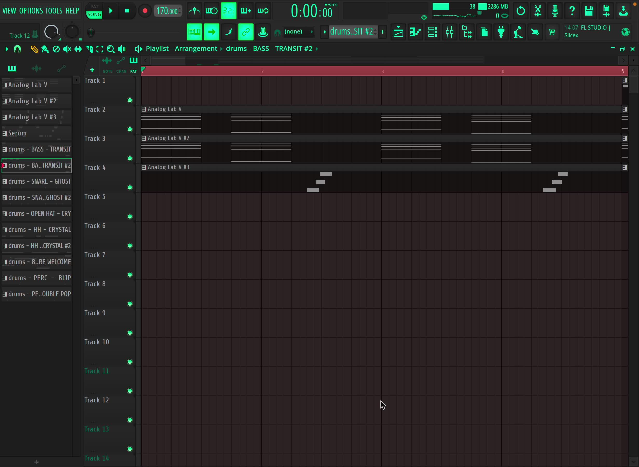Screen dimensions: 639x467
Task: Open the Piano roll icon
Action: 415,32
